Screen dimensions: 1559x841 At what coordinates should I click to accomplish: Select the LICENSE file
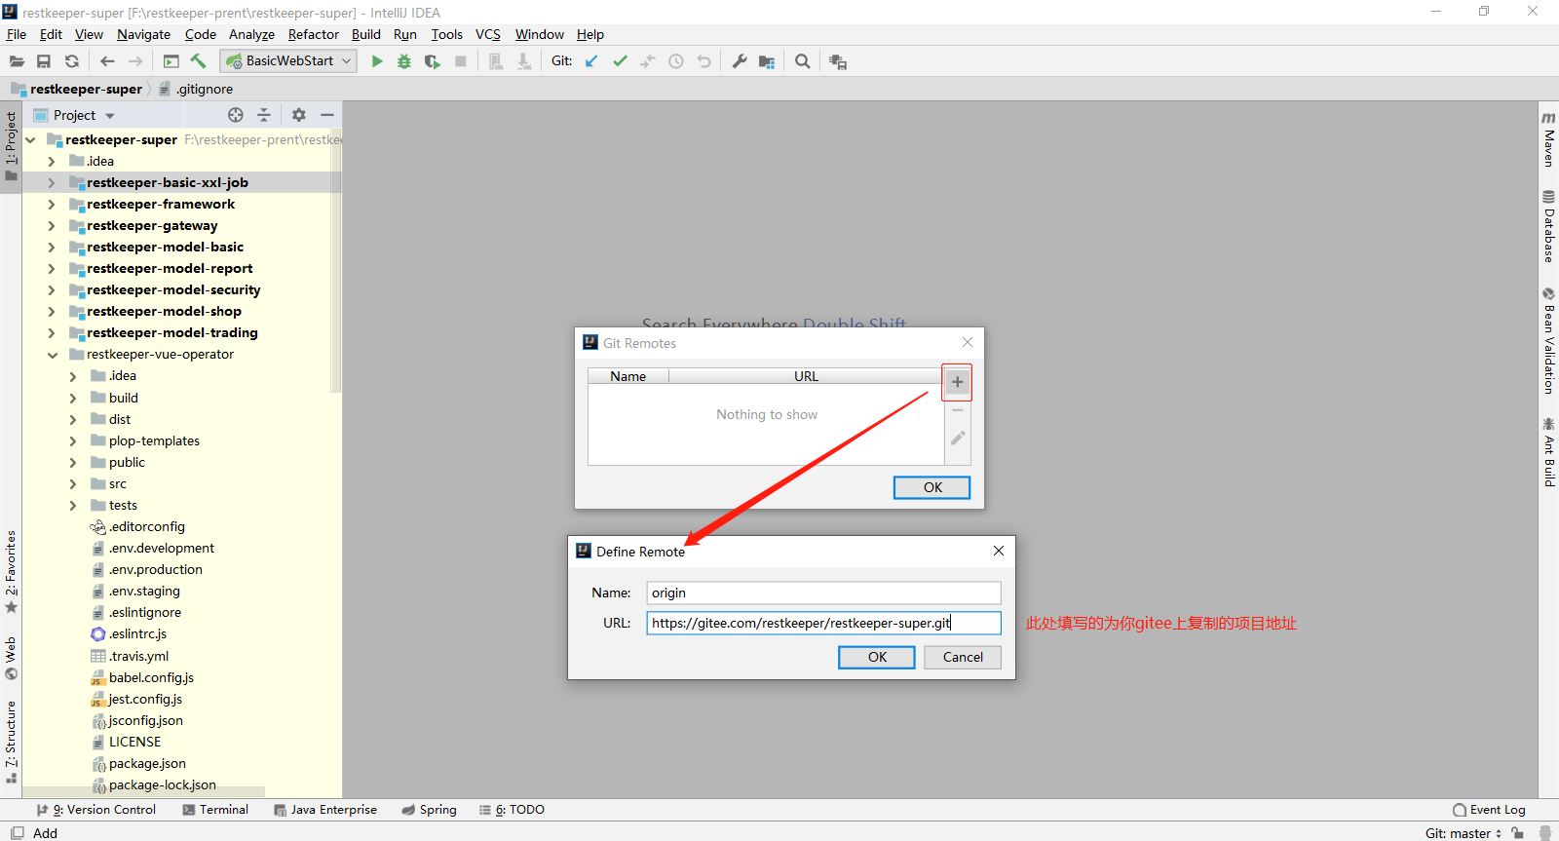point(134,743)
